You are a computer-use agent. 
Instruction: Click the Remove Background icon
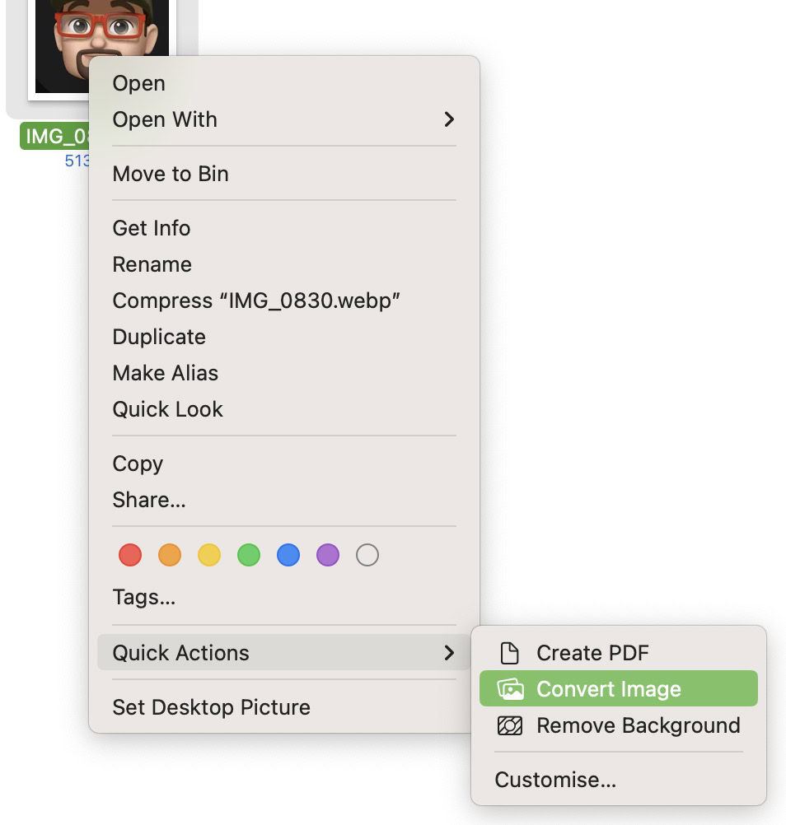pyautogui.click(x=511, y=725)
